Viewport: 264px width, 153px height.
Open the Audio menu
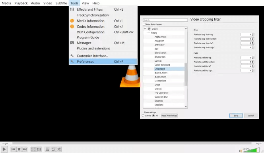pyautogui.click(x=35, y=3)
